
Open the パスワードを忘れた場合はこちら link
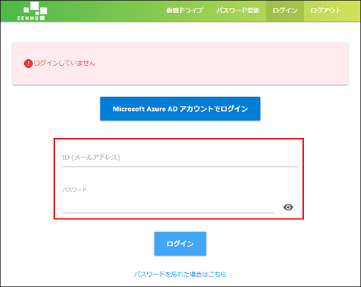coord(180,274)
